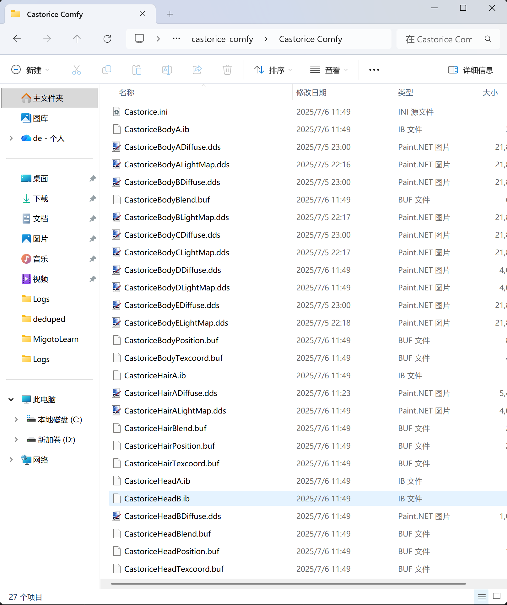Click the horizontal scrollbar below file list
This screenshot has height=605, width=507.
[x=288, y=584]
